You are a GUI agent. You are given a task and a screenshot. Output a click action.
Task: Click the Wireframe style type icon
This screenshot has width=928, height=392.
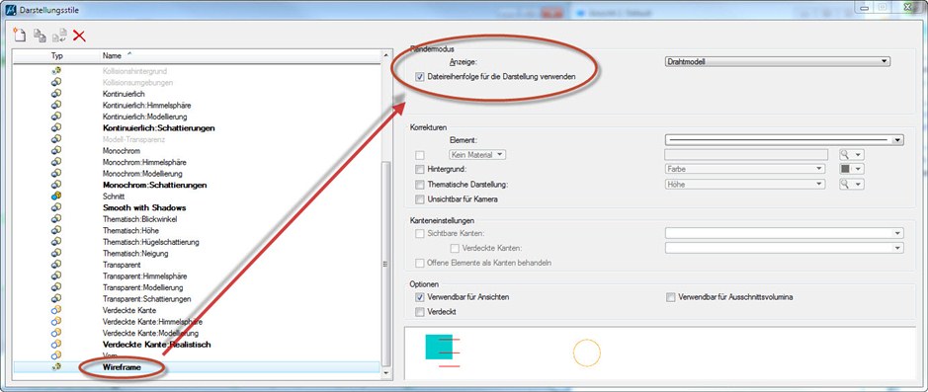56,367
